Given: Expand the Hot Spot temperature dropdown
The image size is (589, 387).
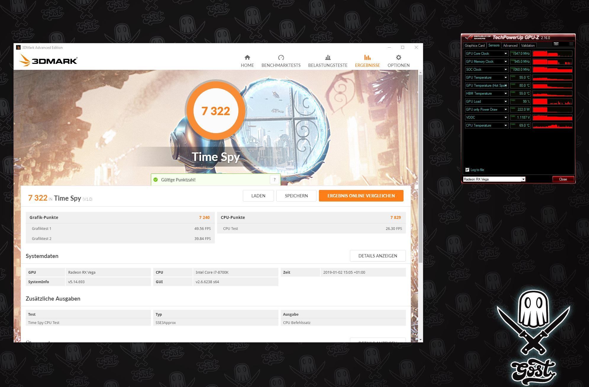Looking at the screenshot, I should pos(506,86).
